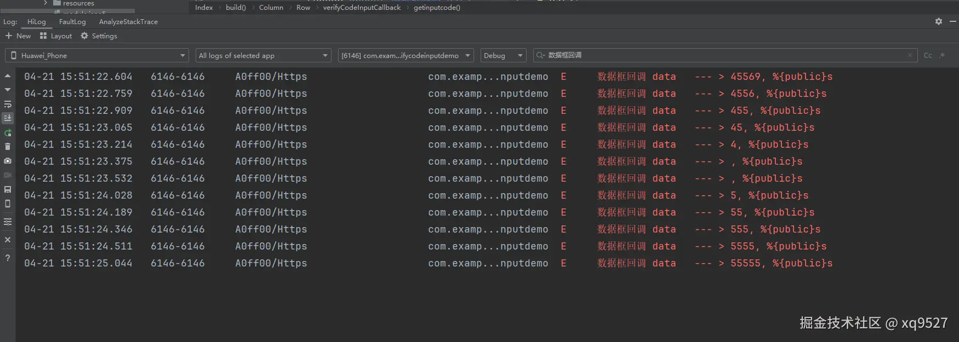
Task: Click the Settings button in log toolbar
Action: (x=99, y=36)
